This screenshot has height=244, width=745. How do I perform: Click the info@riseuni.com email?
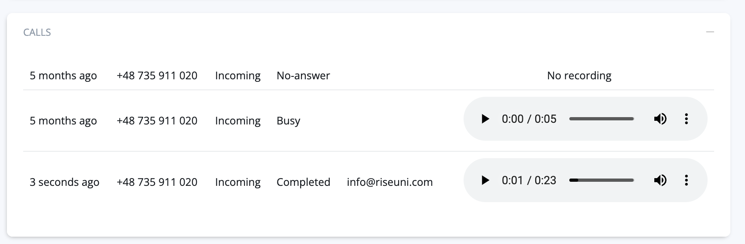(x=390, y=182)
